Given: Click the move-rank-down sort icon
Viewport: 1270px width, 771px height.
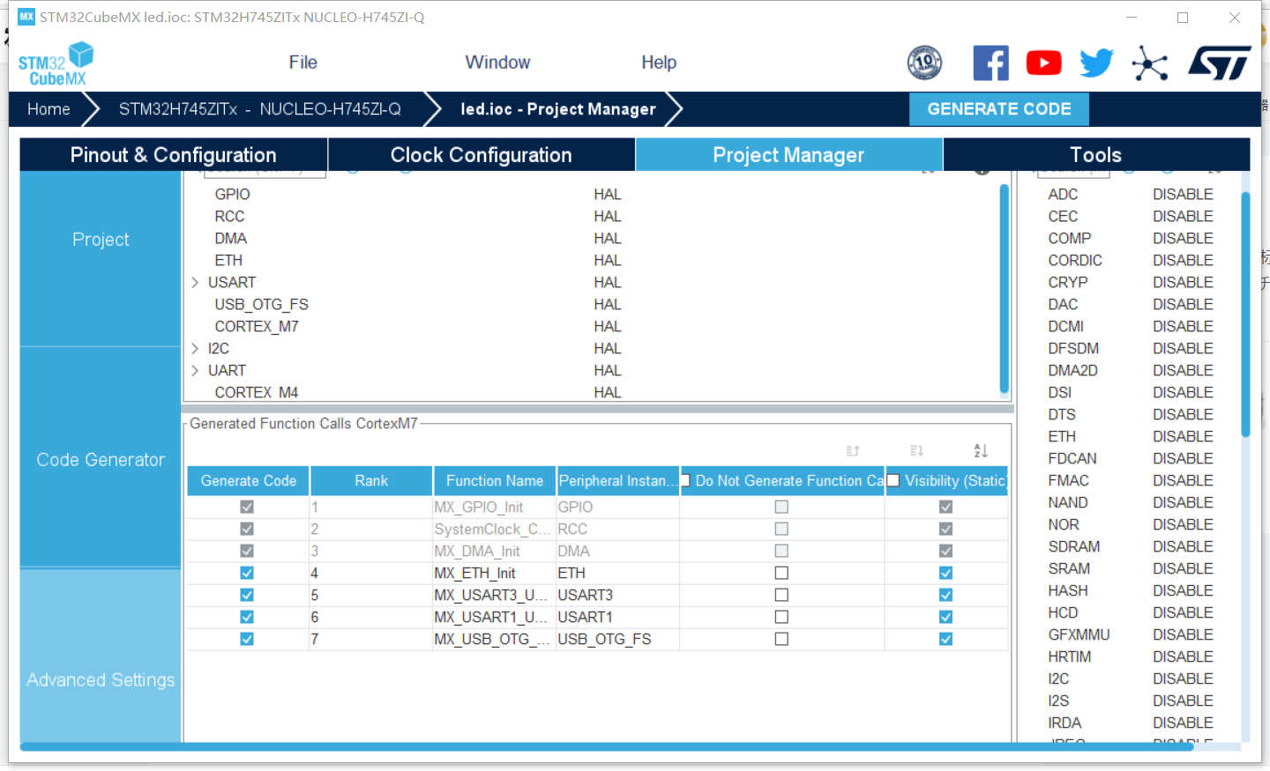Looking at the screenshot, I should pos(916,451).
